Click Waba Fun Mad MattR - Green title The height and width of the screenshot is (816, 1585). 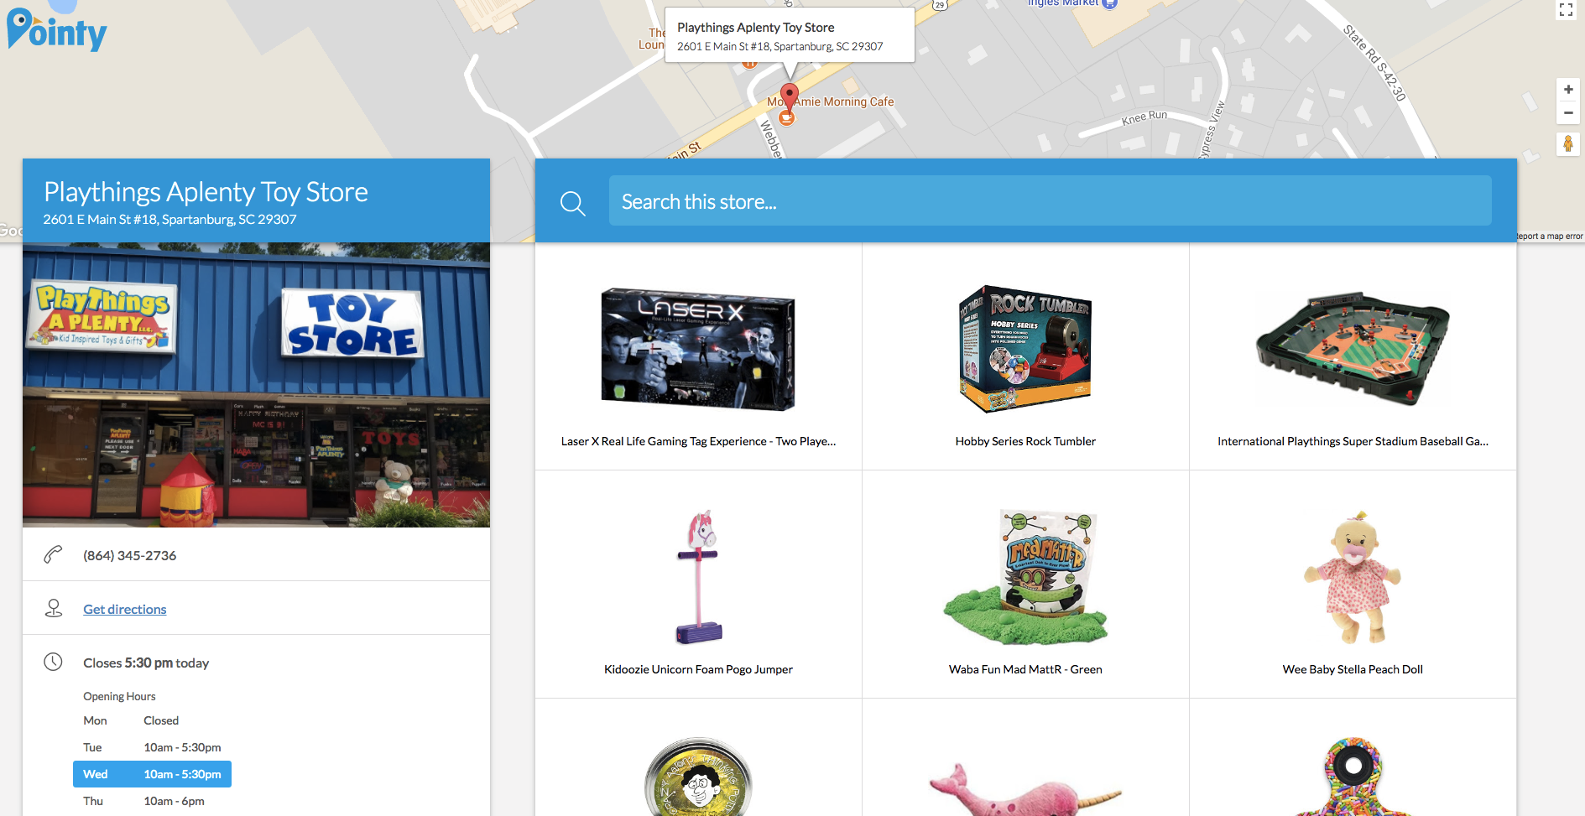(x=1025, y=669)
